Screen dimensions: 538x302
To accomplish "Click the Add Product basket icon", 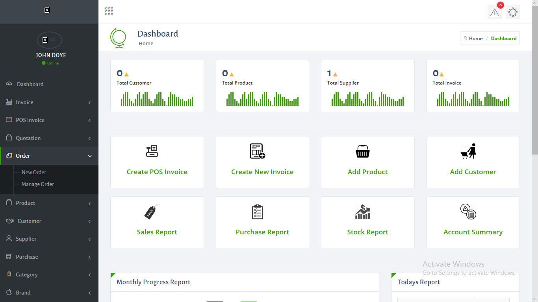I will 362,151.
